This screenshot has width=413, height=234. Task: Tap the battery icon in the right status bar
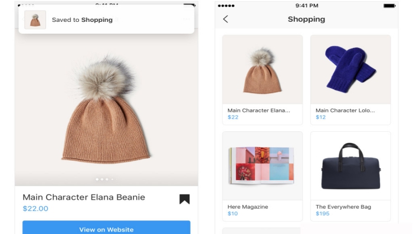pyautogui.click(x=389, y=6)
